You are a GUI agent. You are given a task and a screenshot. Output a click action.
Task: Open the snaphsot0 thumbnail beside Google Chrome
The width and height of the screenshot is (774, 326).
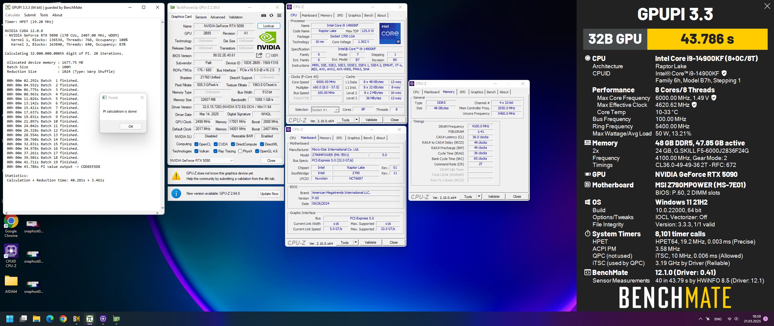34,227
